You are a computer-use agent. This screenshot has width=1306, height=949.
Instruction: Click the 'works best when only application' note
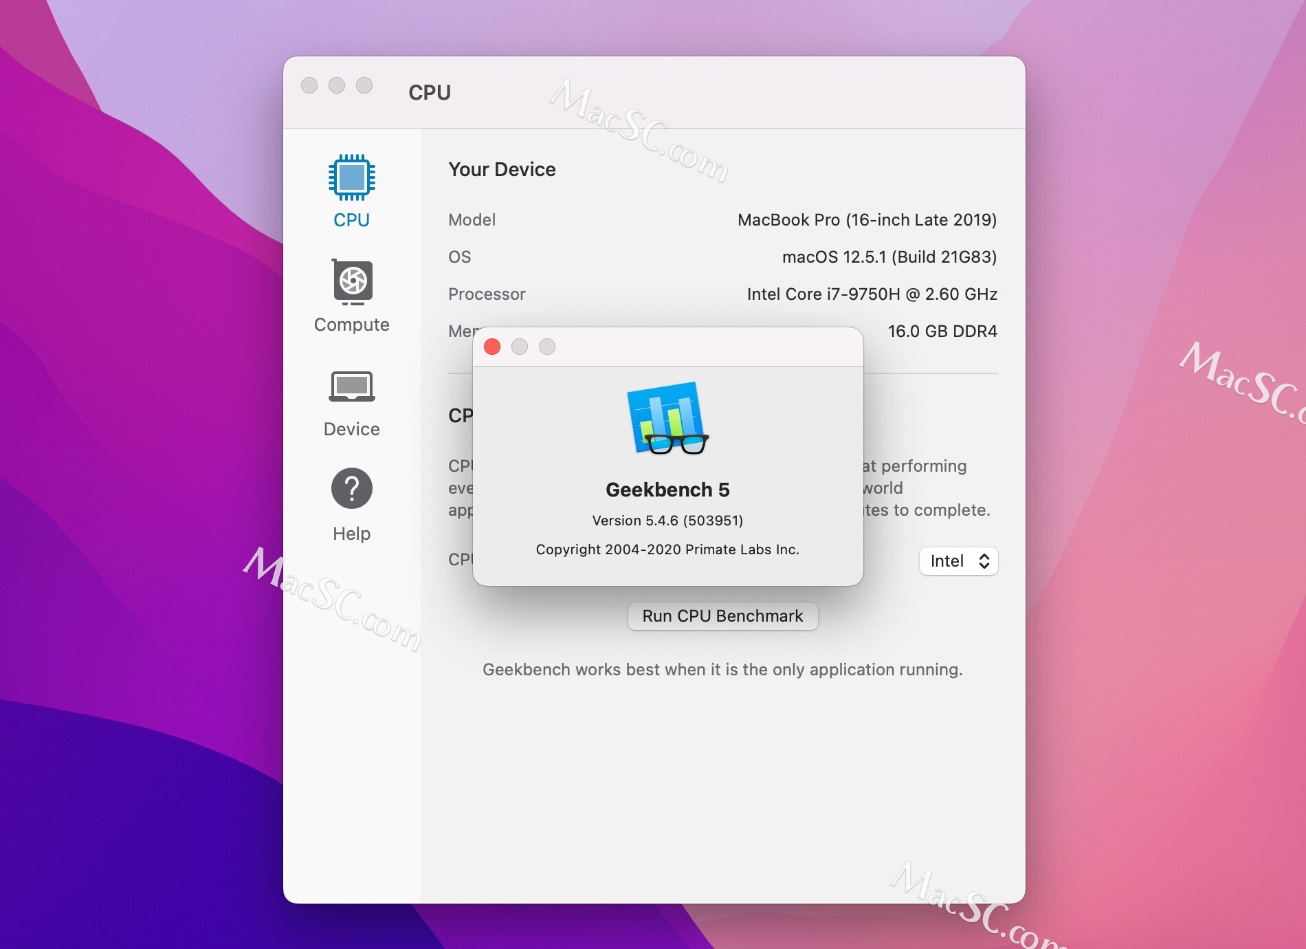point(722,670)
